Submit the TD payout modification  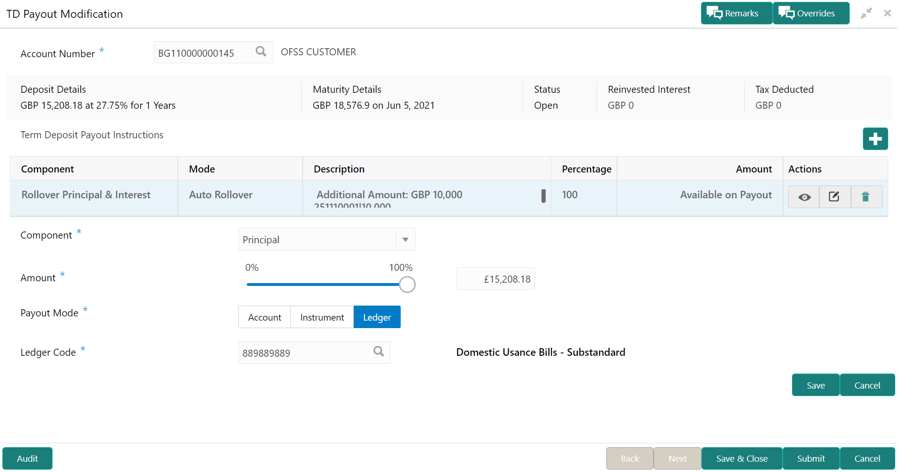coord(811,458)
